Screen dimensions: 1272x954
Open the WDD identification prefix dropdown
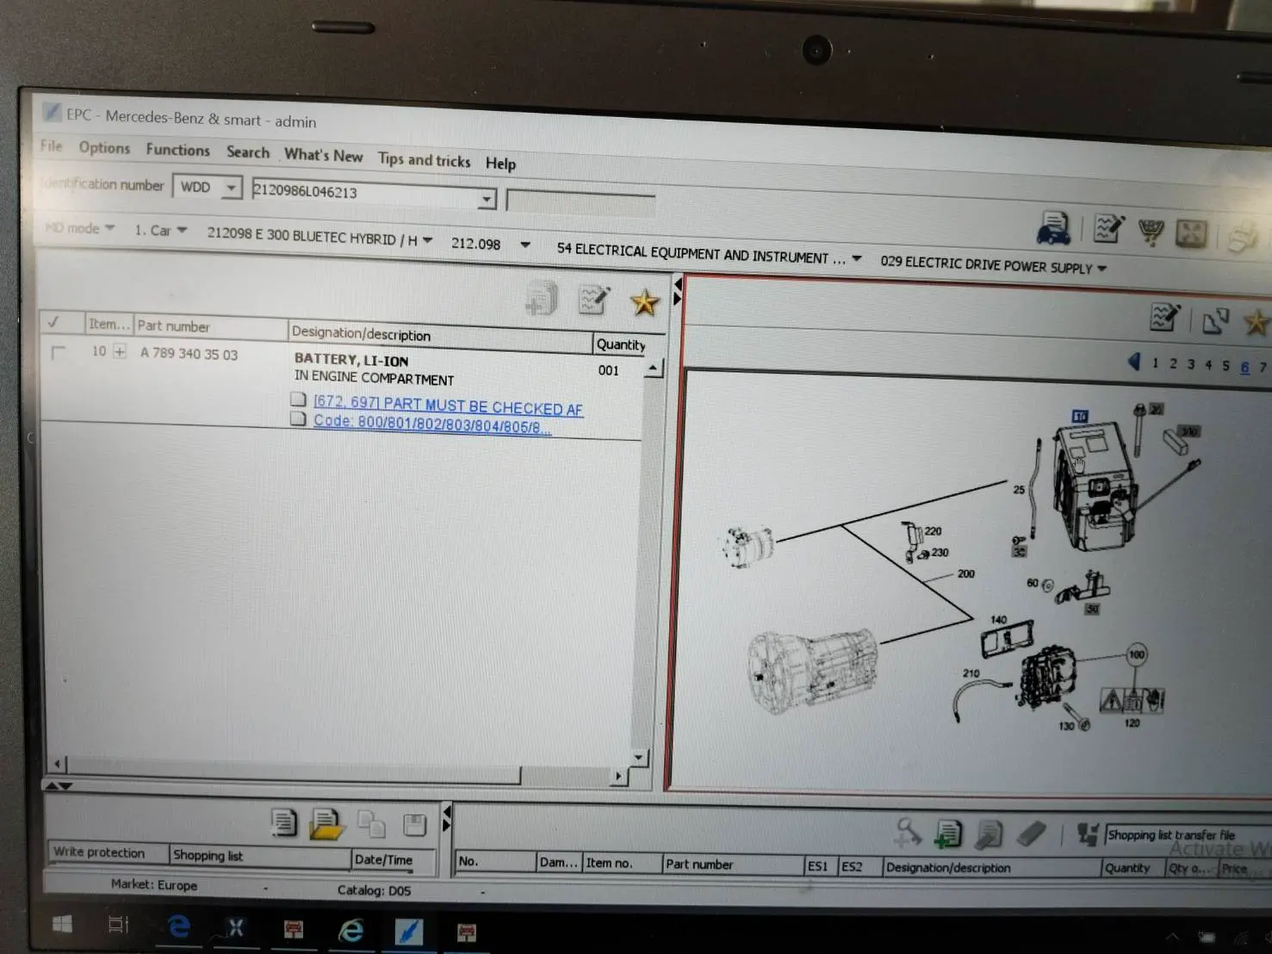click(x=231, y=188)
